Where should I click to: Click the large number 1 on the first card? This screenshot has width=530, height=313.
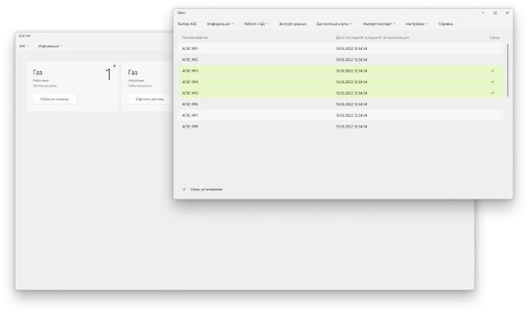[x=108, y=74]
